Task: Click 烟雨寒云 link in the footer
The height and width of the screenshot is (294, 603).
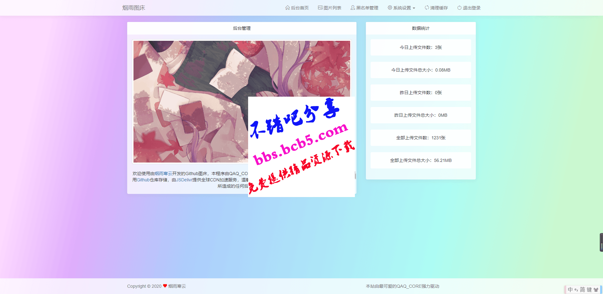Action: click(x=177, y=286)
